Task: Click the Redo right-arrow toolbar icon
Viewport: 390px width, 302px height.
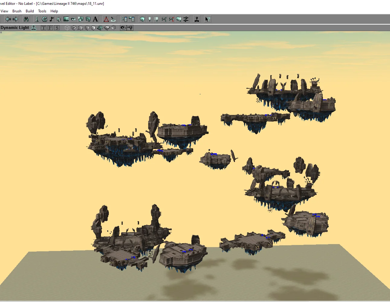Action: click(x=15, y=19)
